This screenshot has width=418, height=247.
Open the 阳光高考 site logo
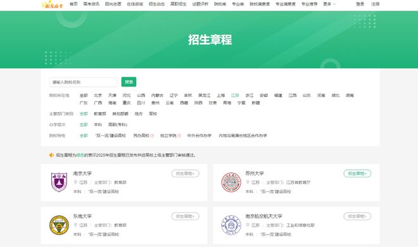52,4
